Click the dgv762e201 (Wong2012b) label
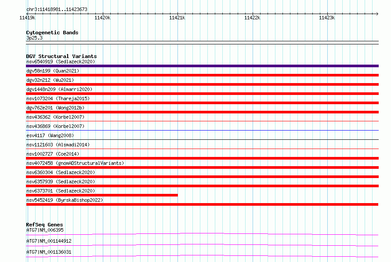 pyautogui.click(x=55, y=108)
